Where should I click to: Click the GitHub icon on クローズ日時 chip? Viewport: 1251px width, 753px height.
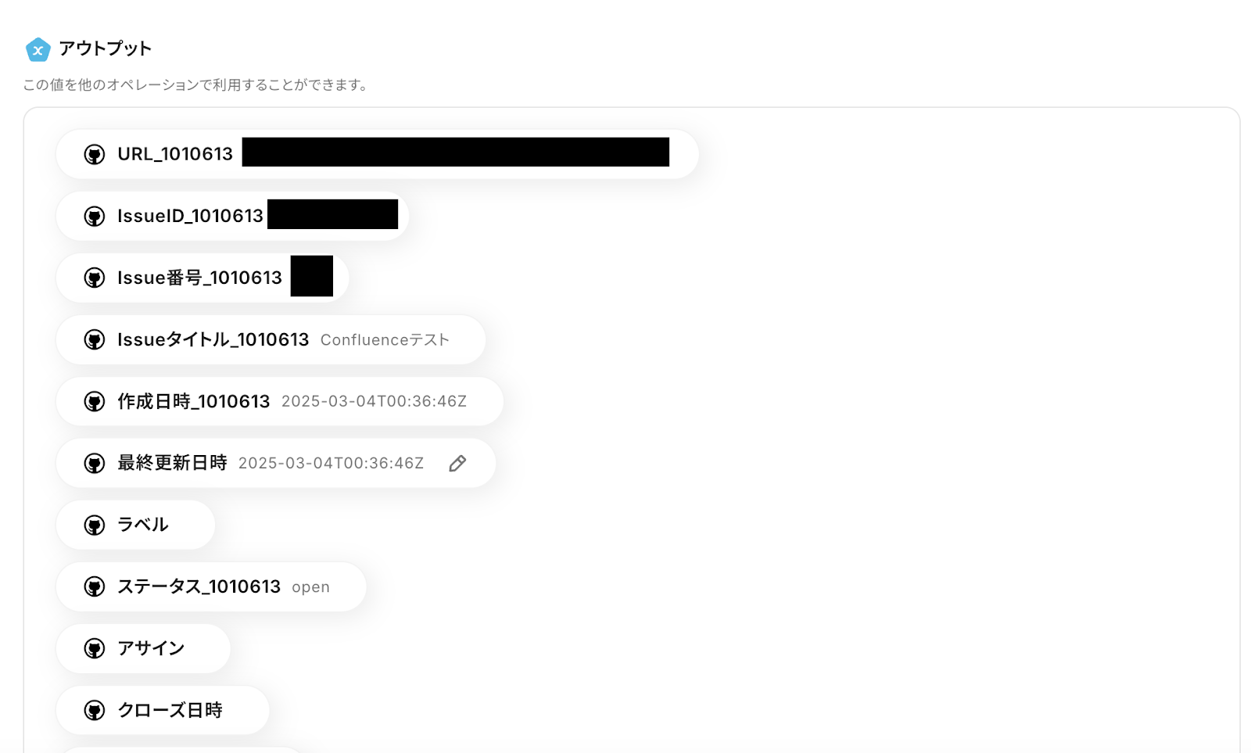pyautogui.click(x=95, y=710)
